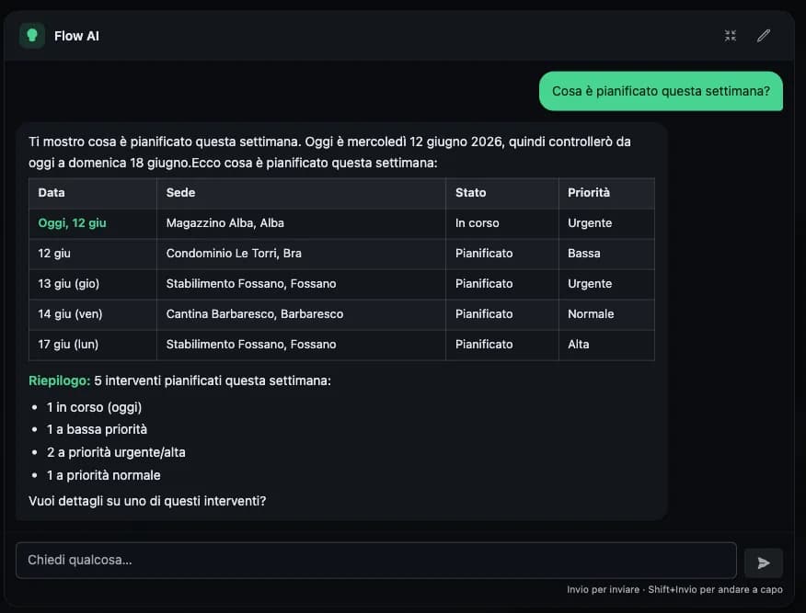The image size is (806, 613).
Task: Click the bullet '1 a bassa priorità'
Action: coord(97,429)
